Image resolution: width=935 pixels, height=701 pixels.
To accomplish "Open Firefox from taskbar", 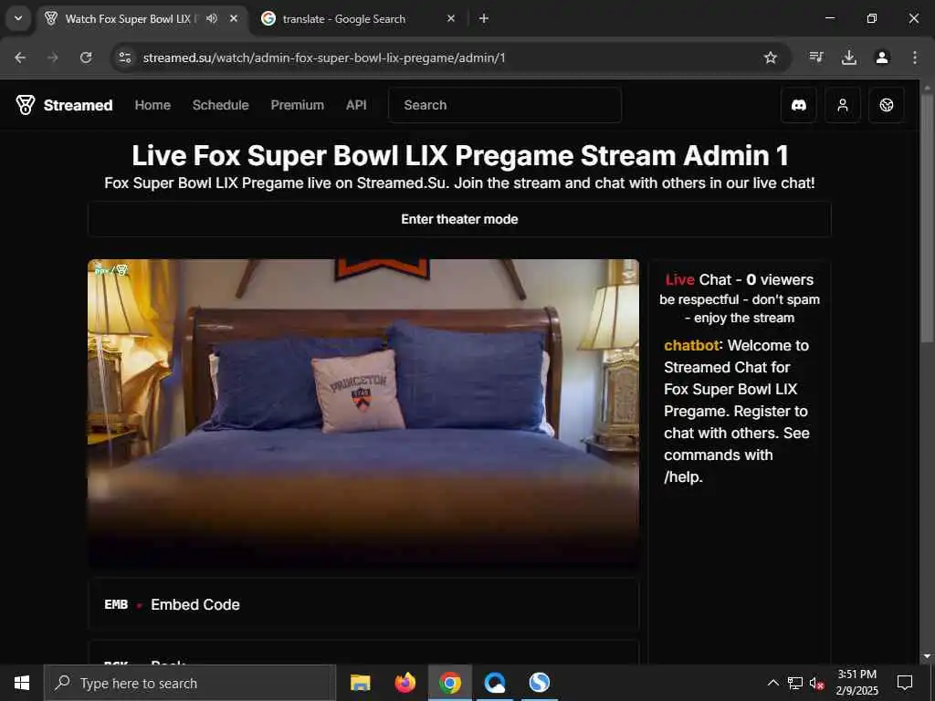I will point(404,683).
